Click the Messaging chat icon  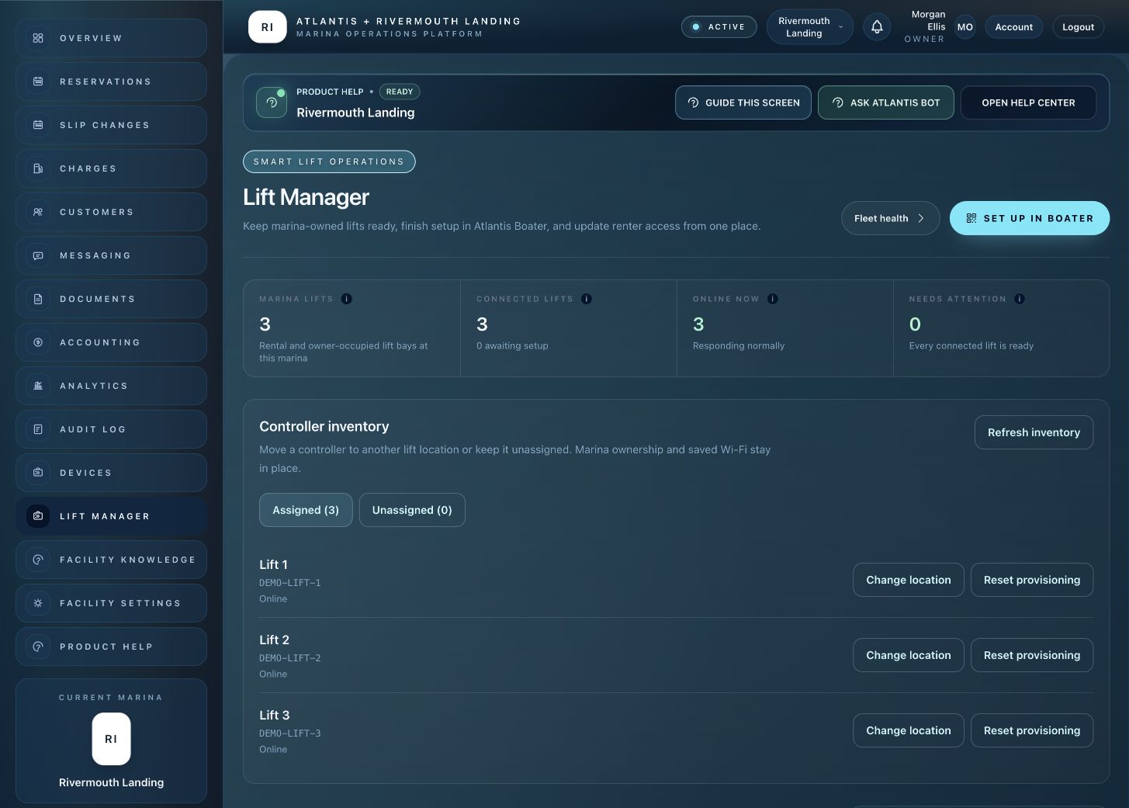point(38,255)
